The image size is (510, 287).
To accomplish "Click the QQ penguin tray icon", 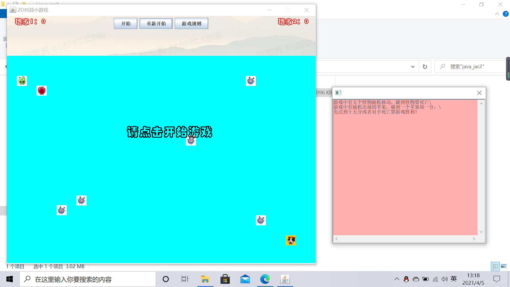I will [406, 279].
